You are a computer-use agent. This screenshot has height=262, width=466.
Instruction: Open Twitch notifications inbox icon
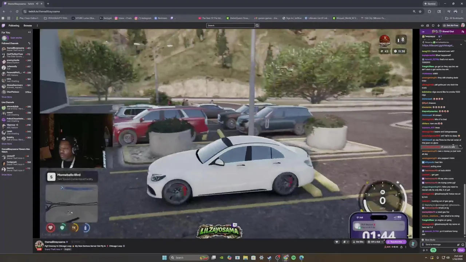[428, 25]
